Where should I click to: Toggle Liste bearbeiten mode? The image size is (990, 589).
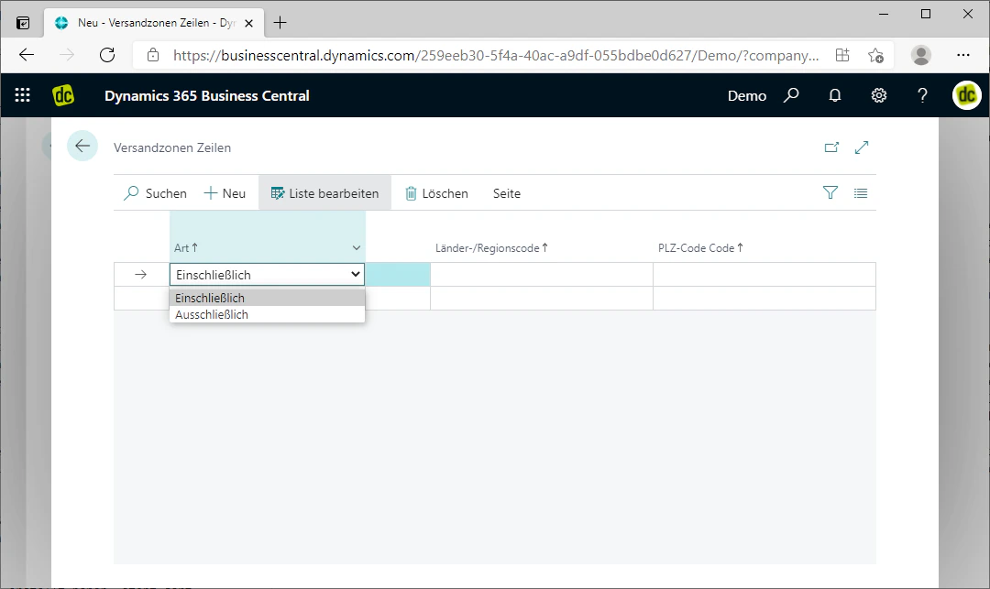(324, 193)
